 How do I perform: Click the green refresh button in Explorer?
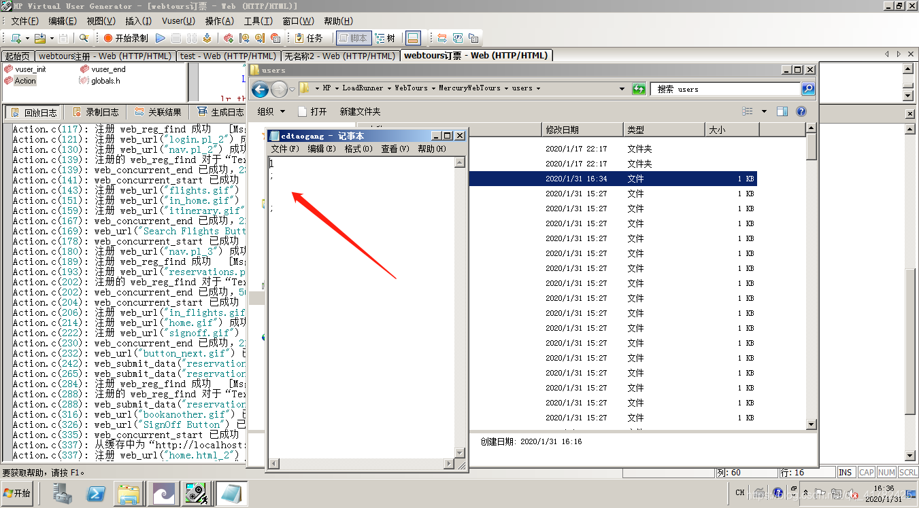(x=639, y=89)
